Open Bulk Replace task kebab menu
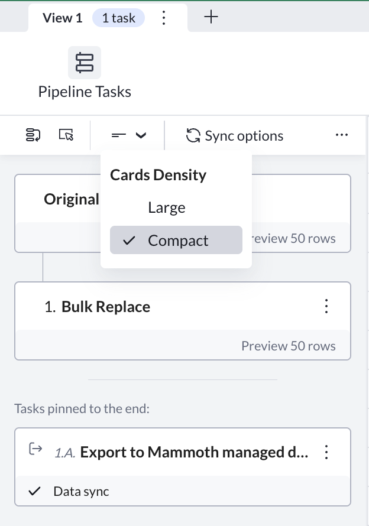 click(326, 306)
